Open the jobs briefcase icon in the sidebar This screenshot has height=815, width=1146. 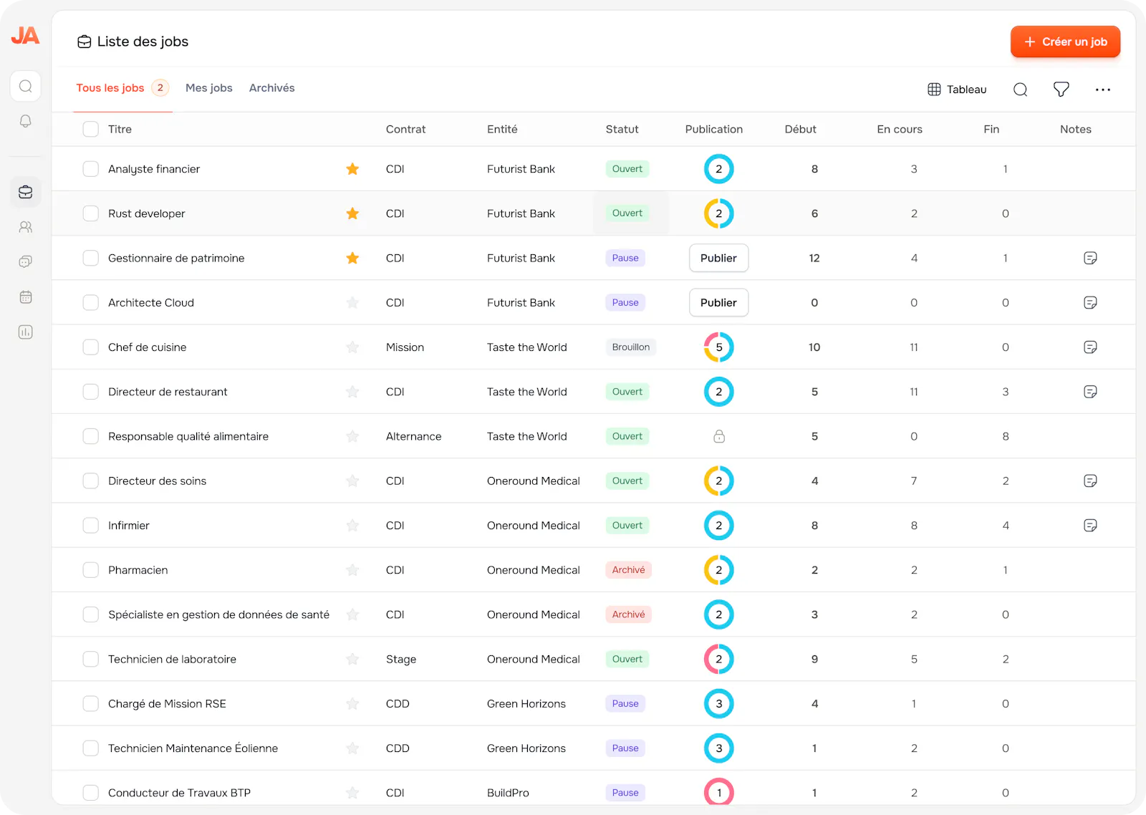click(26, 192)
